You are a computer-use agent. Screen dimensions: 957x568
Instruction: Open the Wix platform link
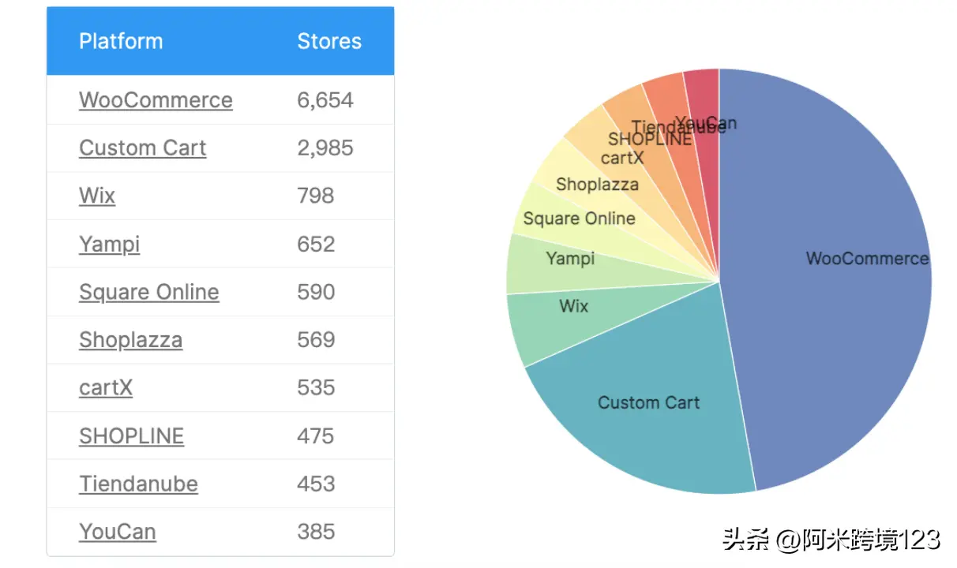pos(97,196)
